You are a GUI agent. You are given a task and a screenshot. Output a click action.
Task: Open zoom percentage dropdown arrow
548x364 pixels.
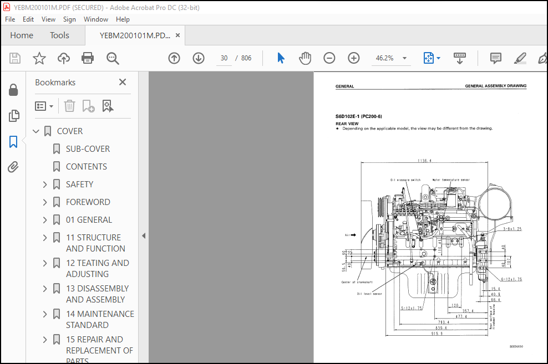click(x=404, y=58)
